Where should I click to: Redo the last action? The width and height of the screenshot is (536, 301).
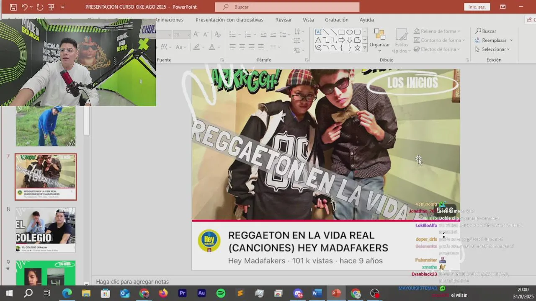coord(40,7)
